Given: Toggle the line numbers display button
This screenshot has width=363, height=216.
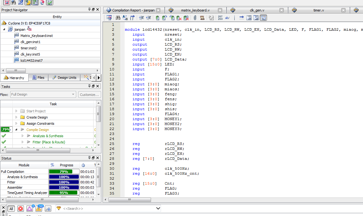Looking at the screenshot, I should click(220, 18).
